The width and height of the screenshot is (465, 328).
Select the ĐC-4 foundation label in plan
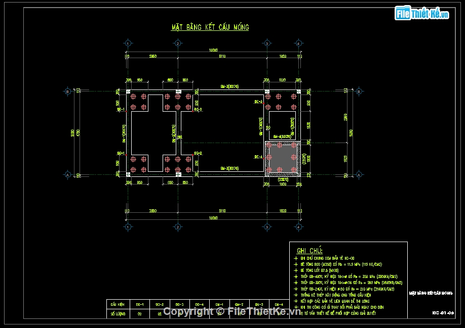pyautogui.click(x=258, y=157)
